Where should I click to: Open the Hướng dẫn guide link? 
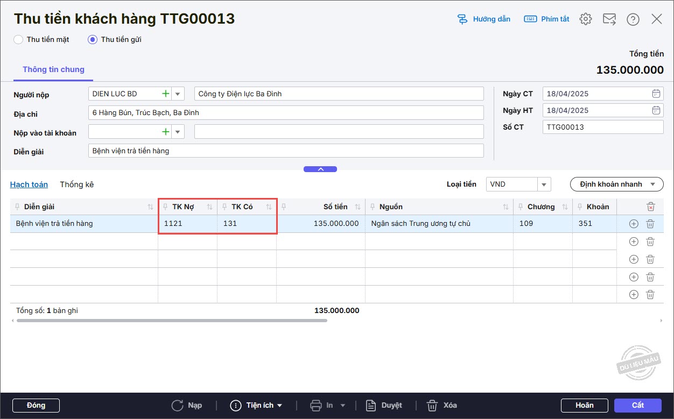[483, 19]
